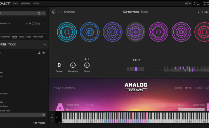Open the SOUND page of Analog Dreams
This screenshot has height=128, width=209.
[x=178, y=88]
